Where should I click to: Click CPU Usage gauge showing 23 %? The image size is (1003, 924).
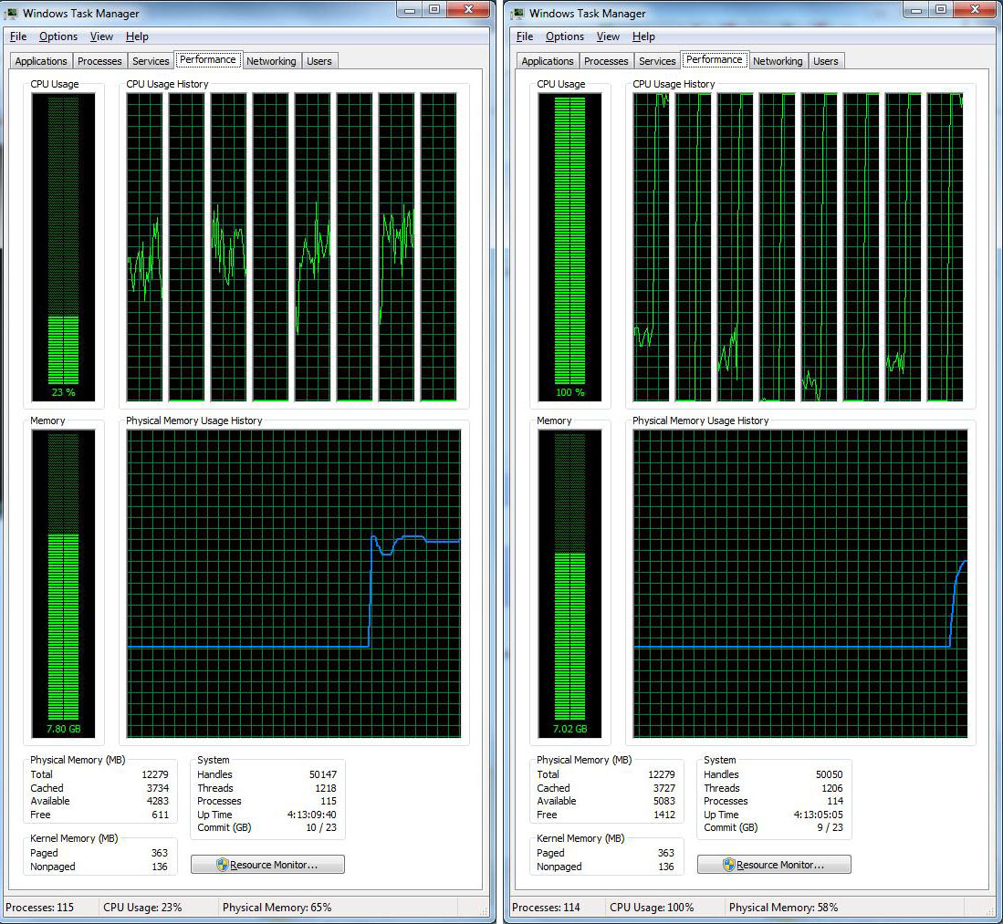(x=63, y=247)
